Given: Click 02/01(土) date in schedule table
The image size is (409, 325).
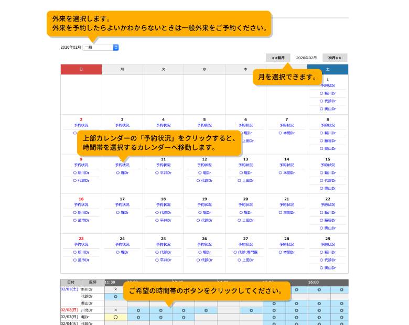Looking at the screenshot, I should (69, 289).
